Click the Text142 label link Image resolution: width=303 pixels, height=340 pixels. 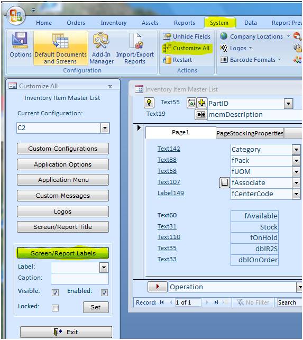click(169, 149)
